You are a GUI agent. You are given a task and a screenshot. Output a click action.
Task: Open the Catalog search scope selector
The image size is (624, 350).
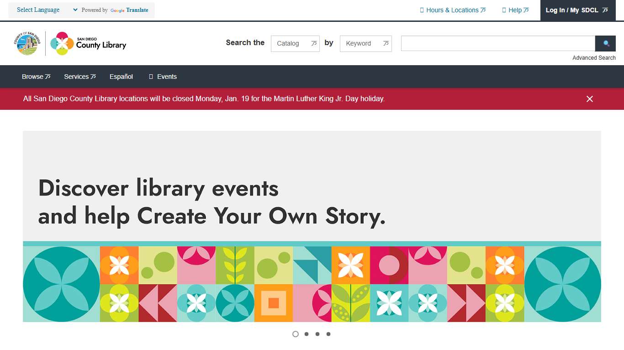coord(295,43)
